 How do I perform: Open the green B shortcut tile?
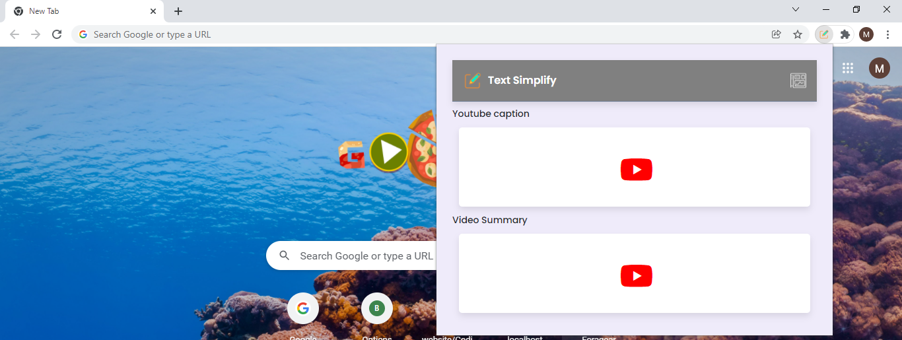pos(377,308)
